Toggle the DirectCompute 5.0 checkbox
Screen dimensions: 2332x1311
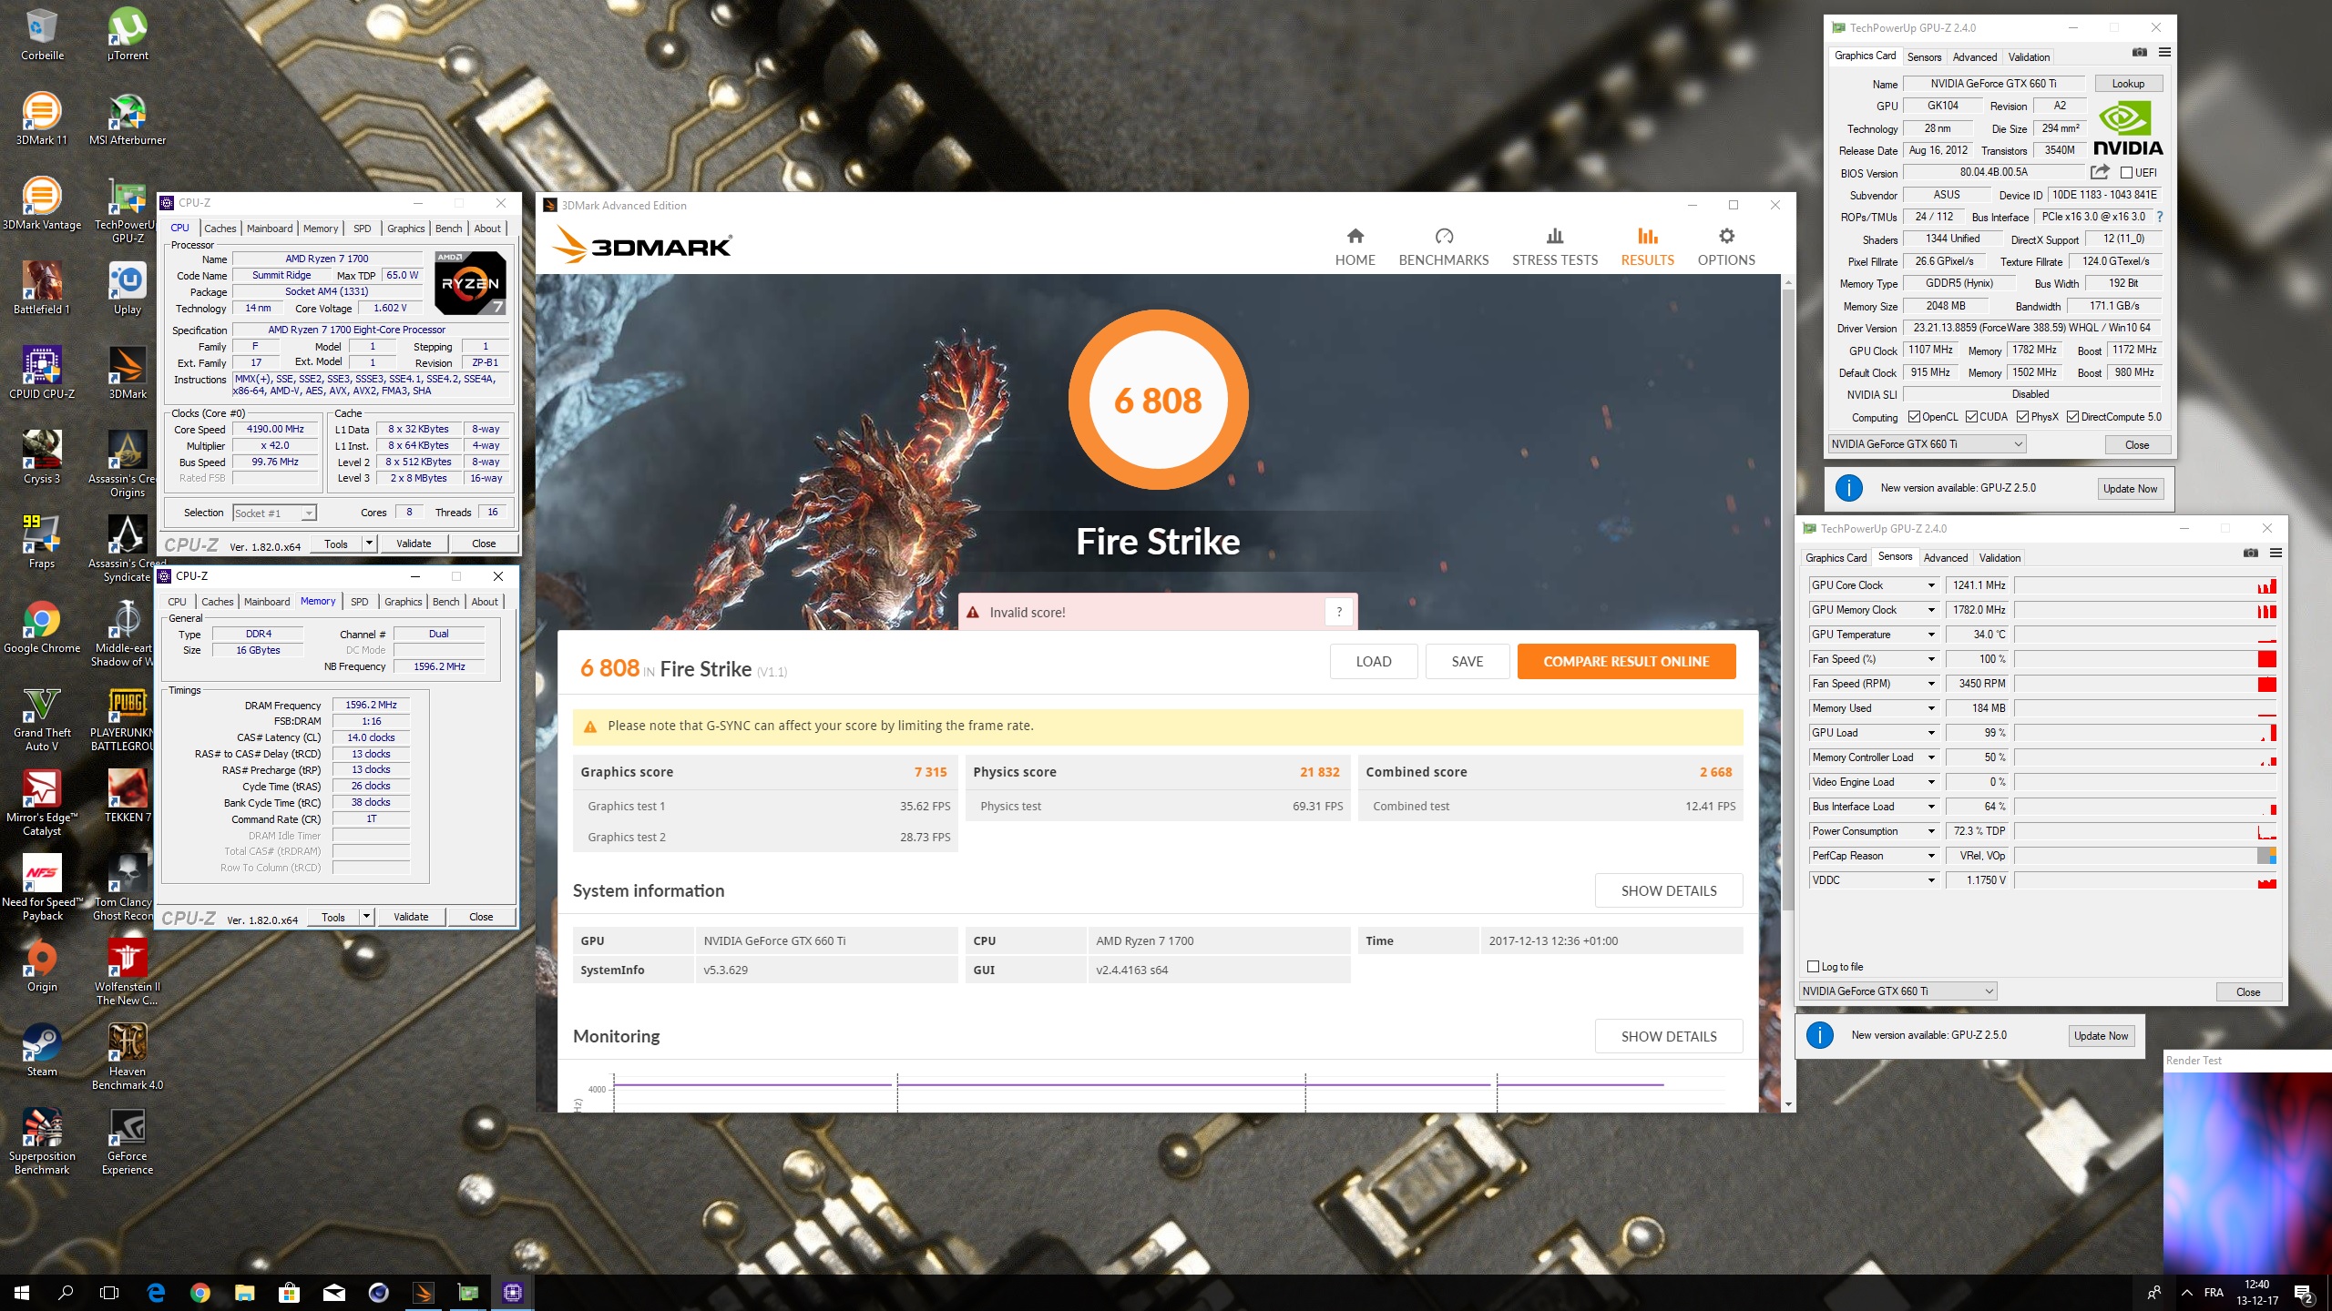click(2073, 417)
